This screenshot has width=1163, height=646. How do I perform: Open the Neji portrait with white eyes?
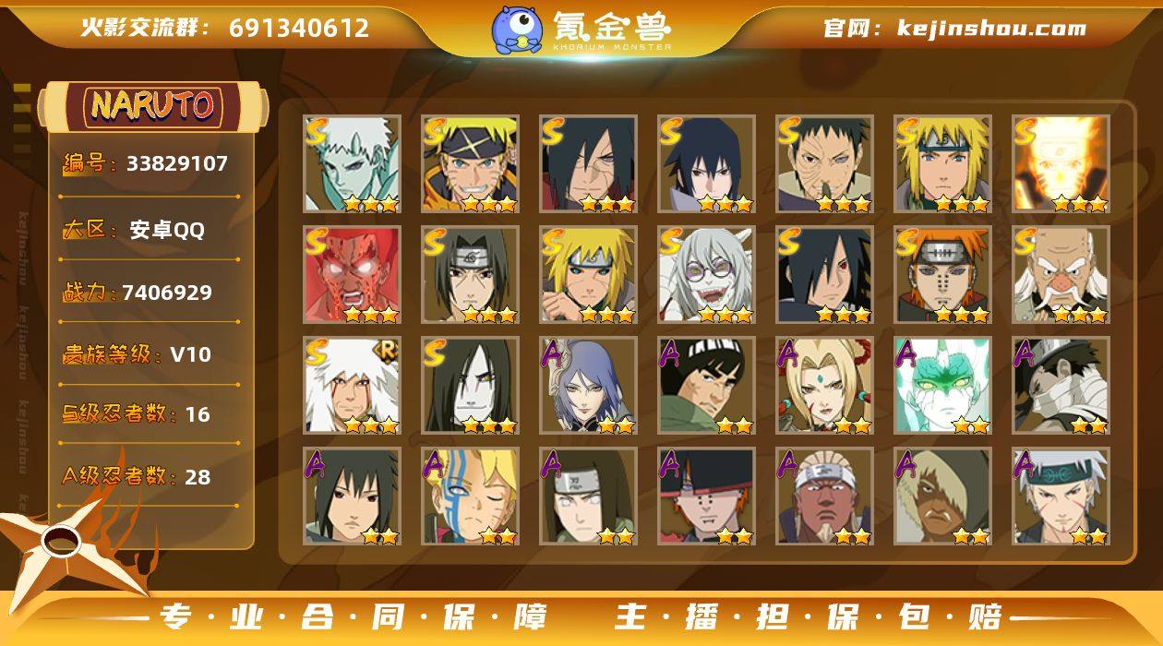coord(588,496)
